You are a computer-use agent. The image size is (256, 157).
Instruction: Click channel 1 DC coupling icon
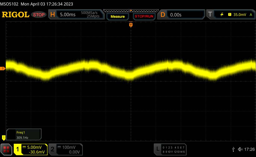[x=24, y=147]
